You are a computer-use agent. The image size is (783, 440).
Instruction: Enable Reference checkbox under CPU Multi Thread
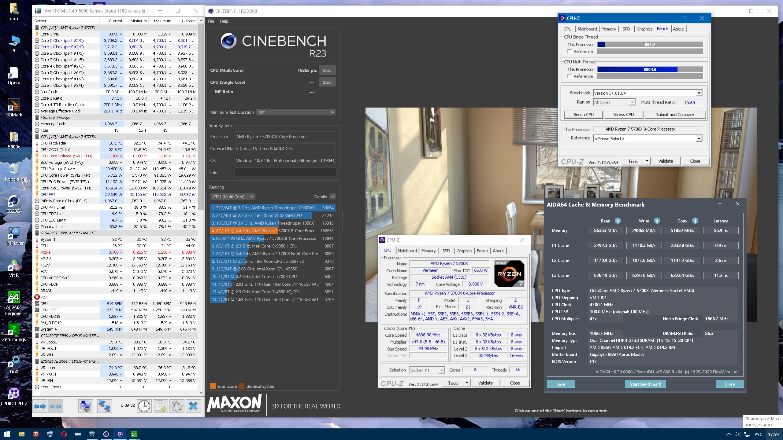pyautogui.click(x=570, y=76)
